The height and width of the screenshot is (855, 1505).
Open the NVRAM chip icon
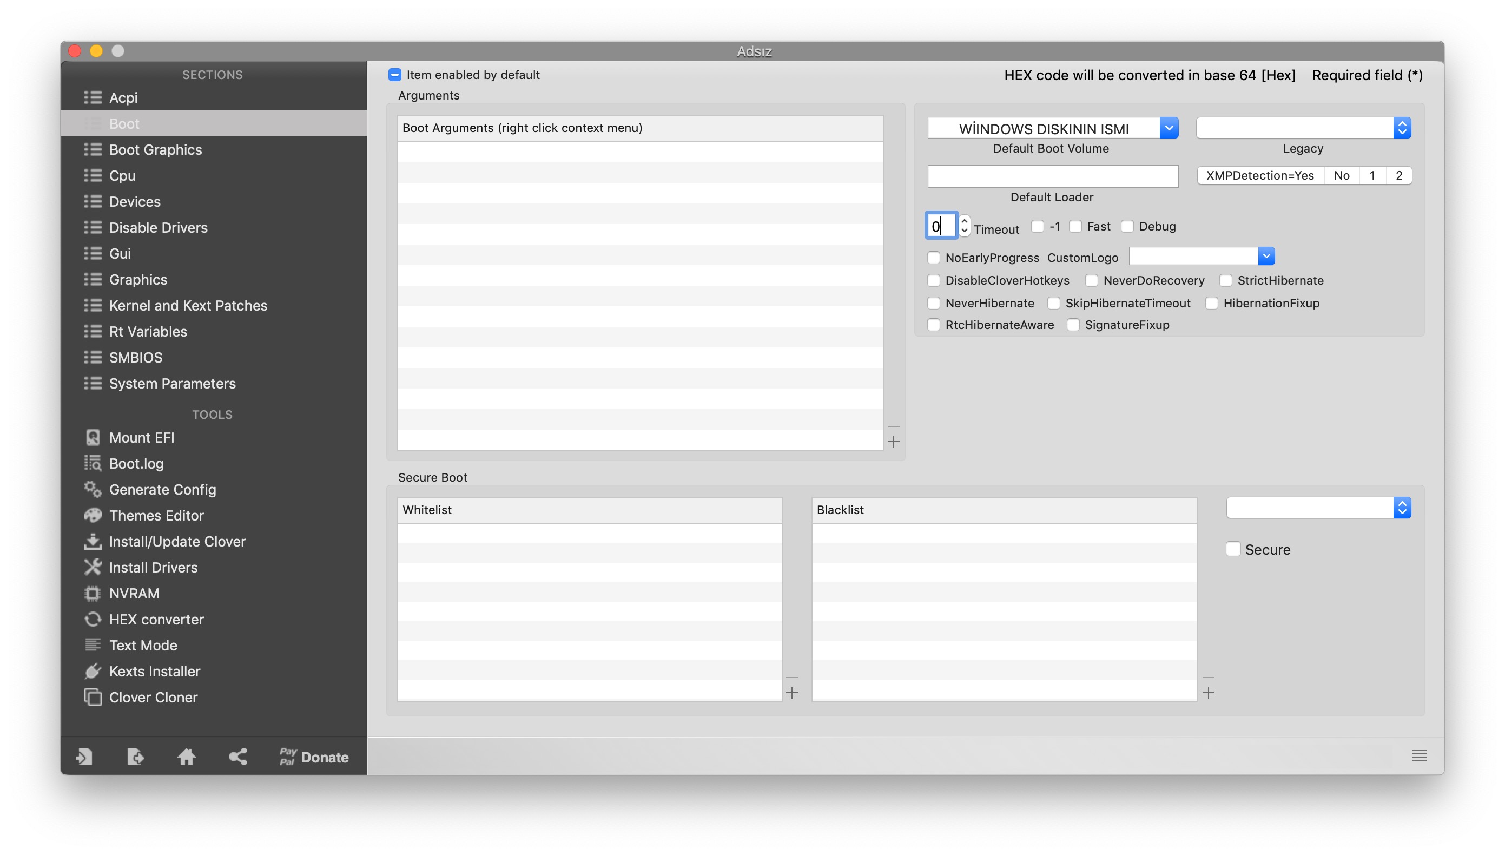point(92,593)
